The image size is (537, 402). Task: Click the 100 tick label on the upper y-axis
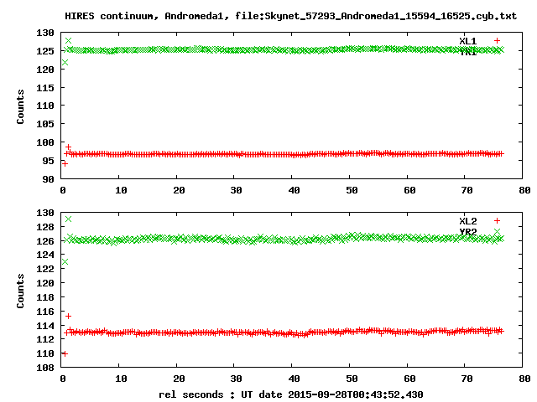click(45, 142)
